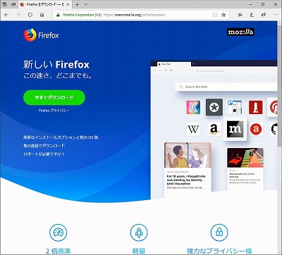Image resolution: width=282 pixels, height=255 pixels.
Task: Click the address bar URL field
Action: 141,15
